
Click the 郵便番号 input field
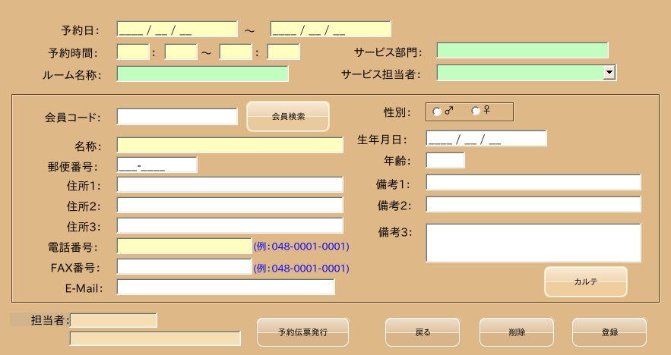[157, 165]
